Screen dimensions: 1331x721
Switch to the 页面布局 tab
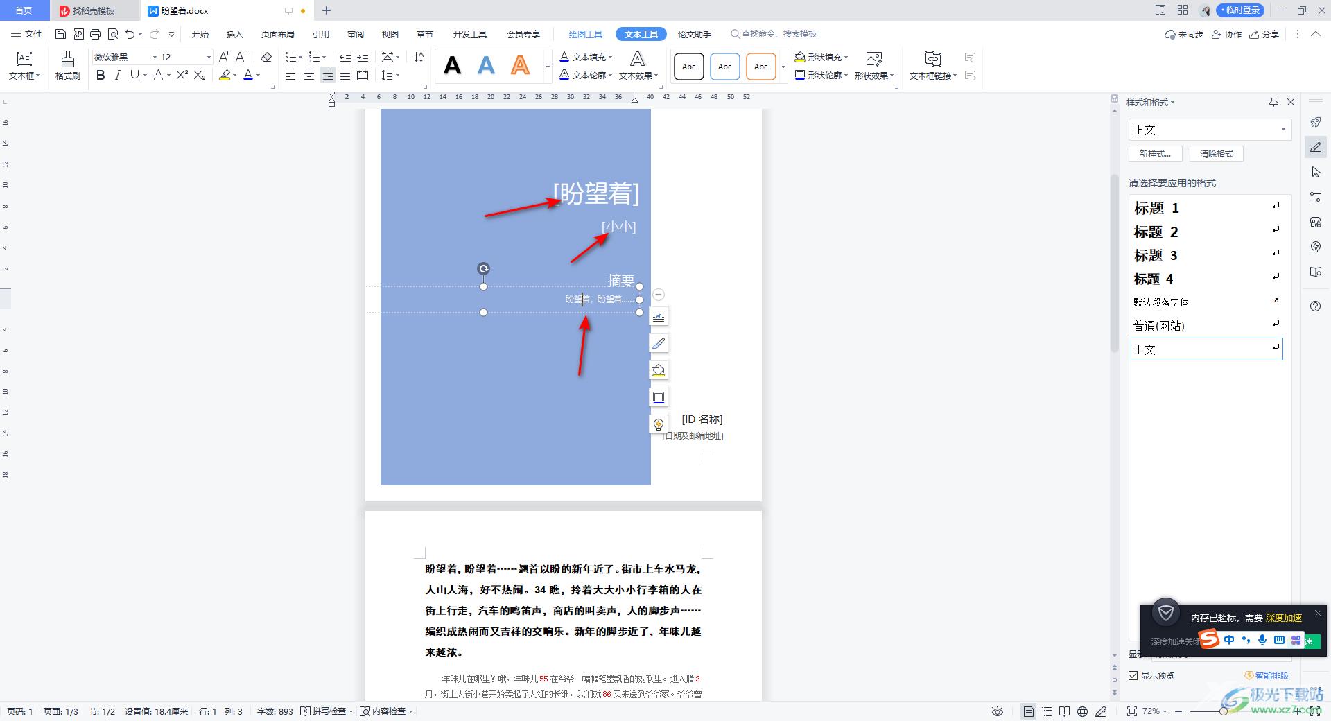pyautogui.click(x=278, y=34)
